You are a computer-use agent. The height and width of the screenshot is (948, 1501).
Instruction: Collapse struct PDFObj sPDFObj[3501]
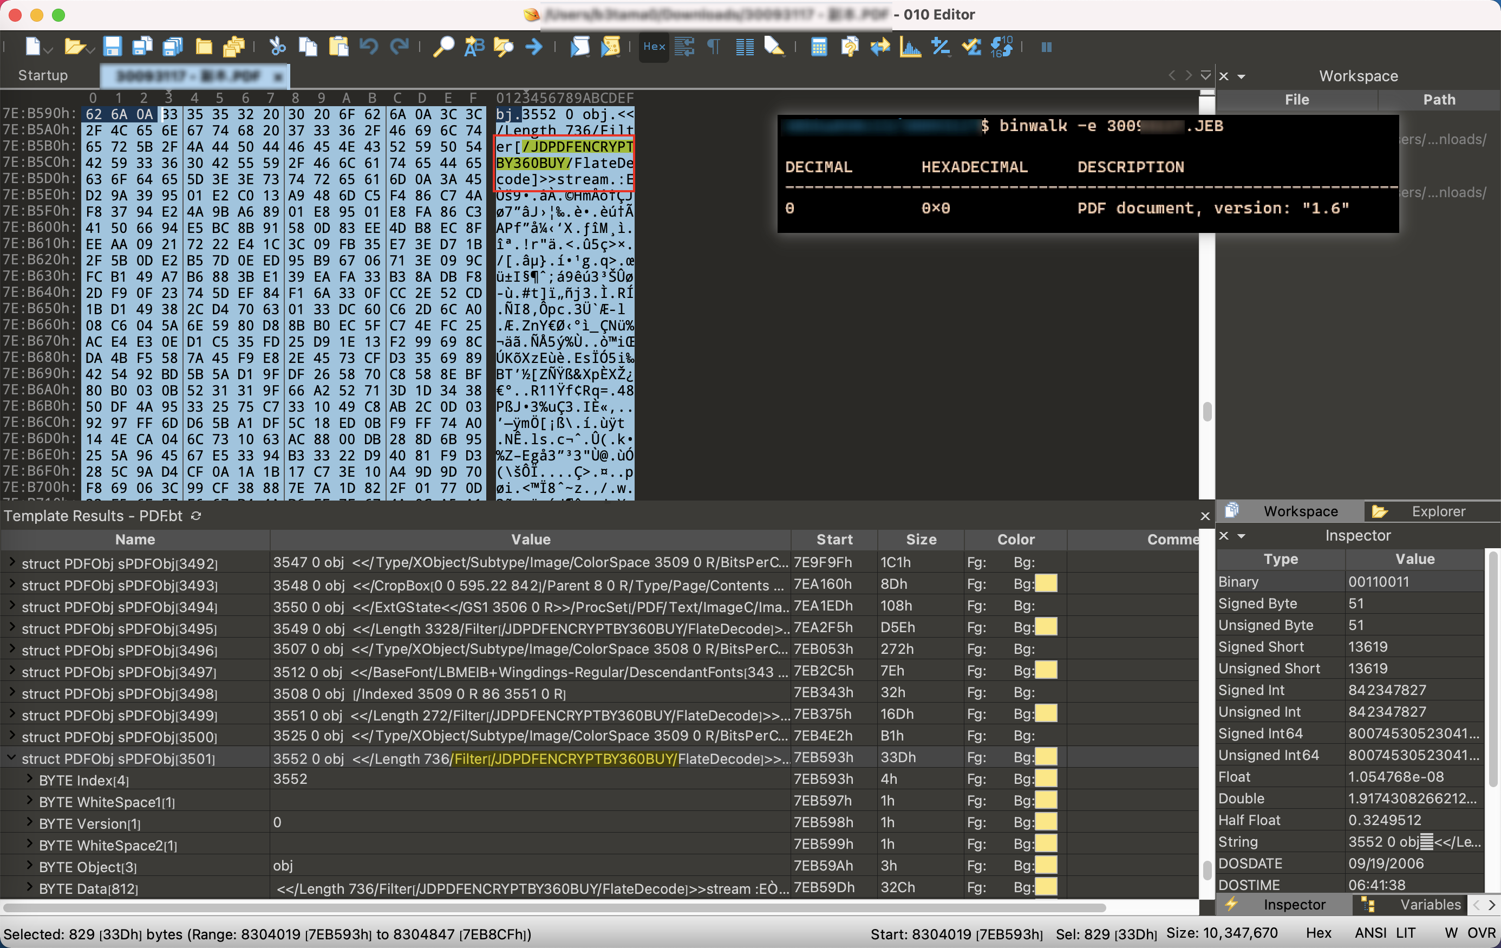[11, 758]
